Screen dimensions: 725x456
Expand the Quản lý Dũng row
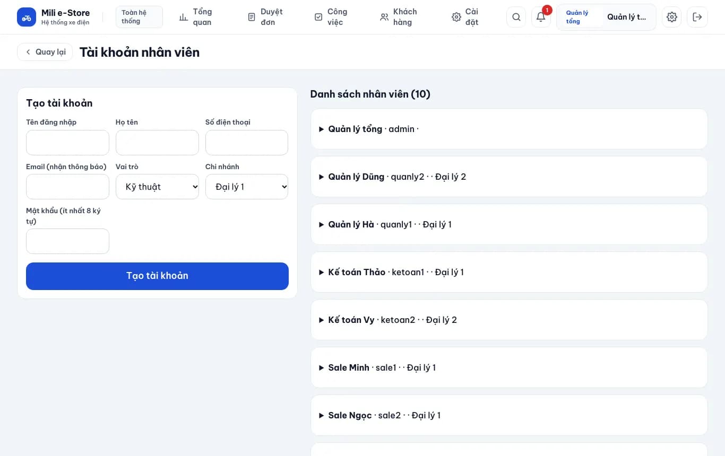(x=509, y=177)
